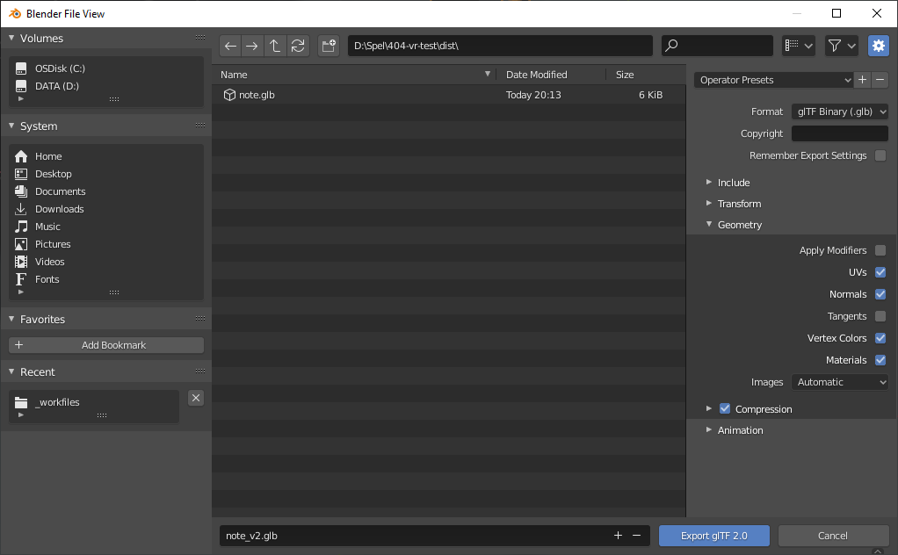The width and height of the screenshot is (898, 555).
Task: Clear the recent folders list
Action: pos(196,398)
